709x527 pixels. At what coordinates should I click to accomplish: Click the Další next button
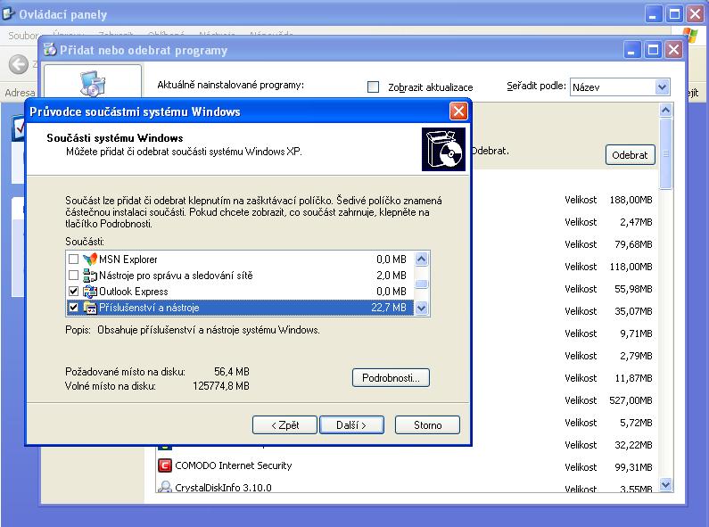click(x=351, y=424)
